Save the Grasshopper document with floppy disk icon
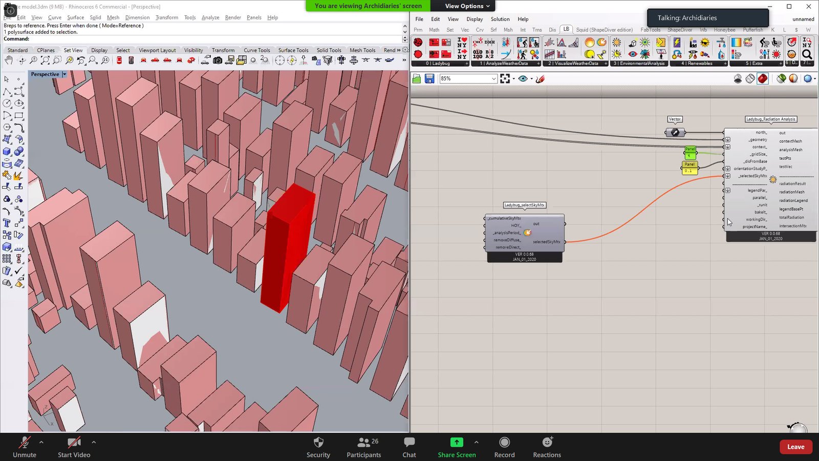819x461 pixels. 429,79
